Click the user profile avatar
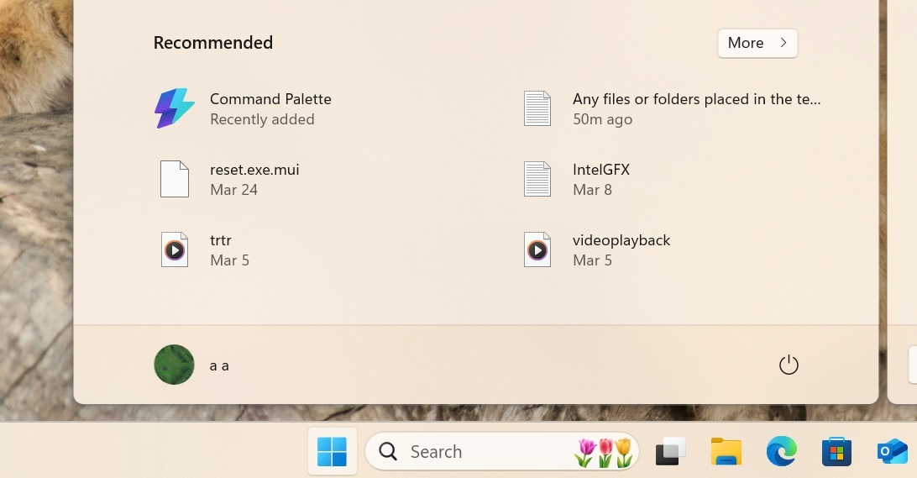Image resolution: width=917 pixels, height=478 pixels. [175, 365]
